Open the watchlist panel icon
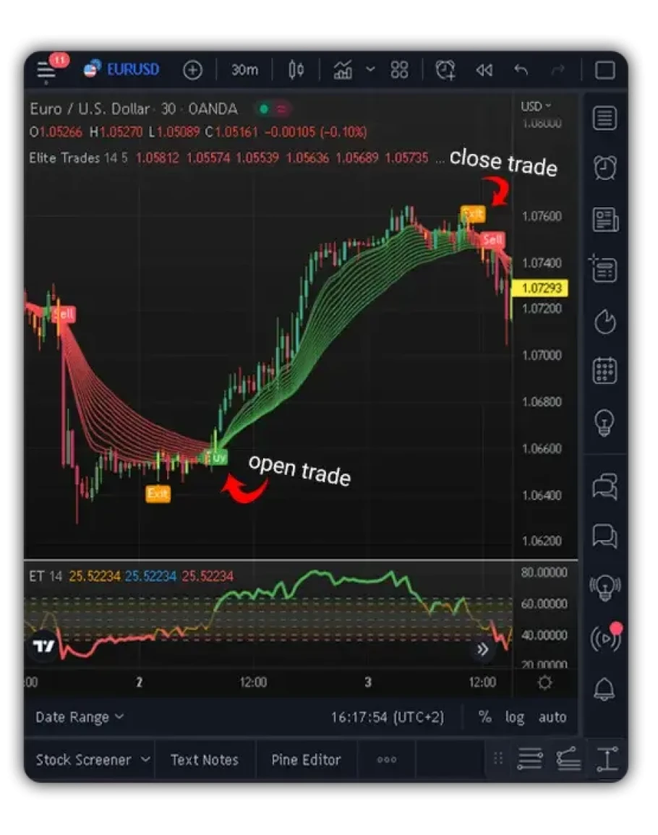 tap(604, 119)
